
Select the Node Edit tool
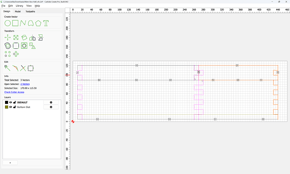point(8,68)
